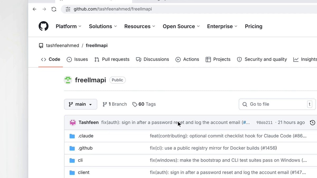
Task: Open site info icon in address bar
Action: point(68,9)
